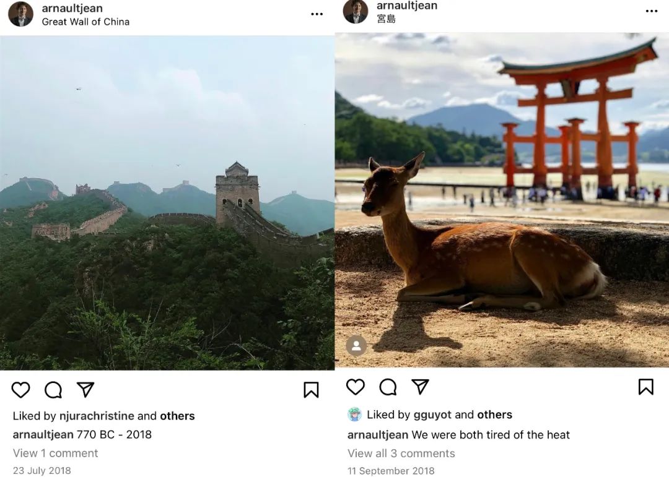See others who liked the deer post

pyautogui.click(x=496, y=415)
